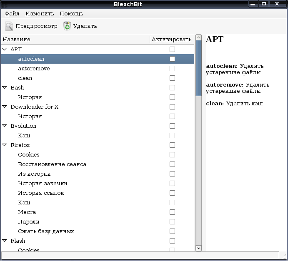Collapse the Firefox group
Screen dimensions: 288x261
5,145
